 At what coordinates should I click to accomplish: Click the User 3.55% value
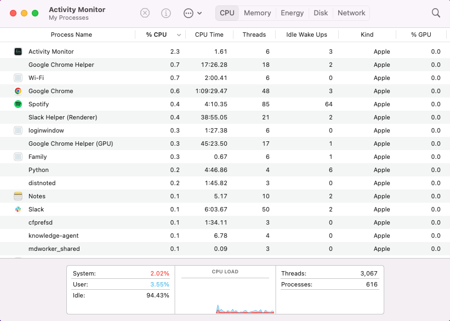pos(160,284)
